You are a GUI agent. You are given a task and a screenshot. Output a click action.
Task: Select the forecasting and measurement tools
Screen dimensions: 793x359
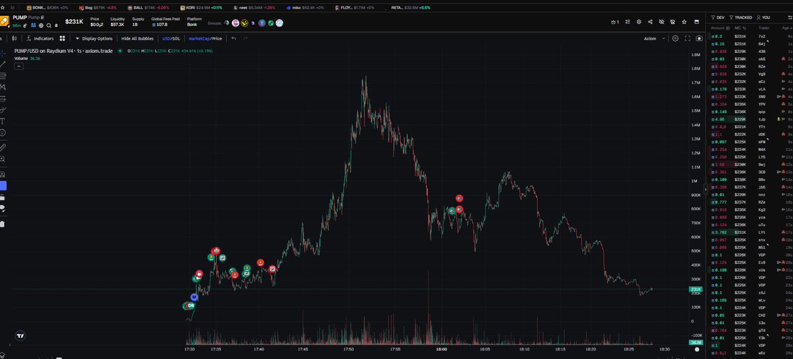pos(3,99)
